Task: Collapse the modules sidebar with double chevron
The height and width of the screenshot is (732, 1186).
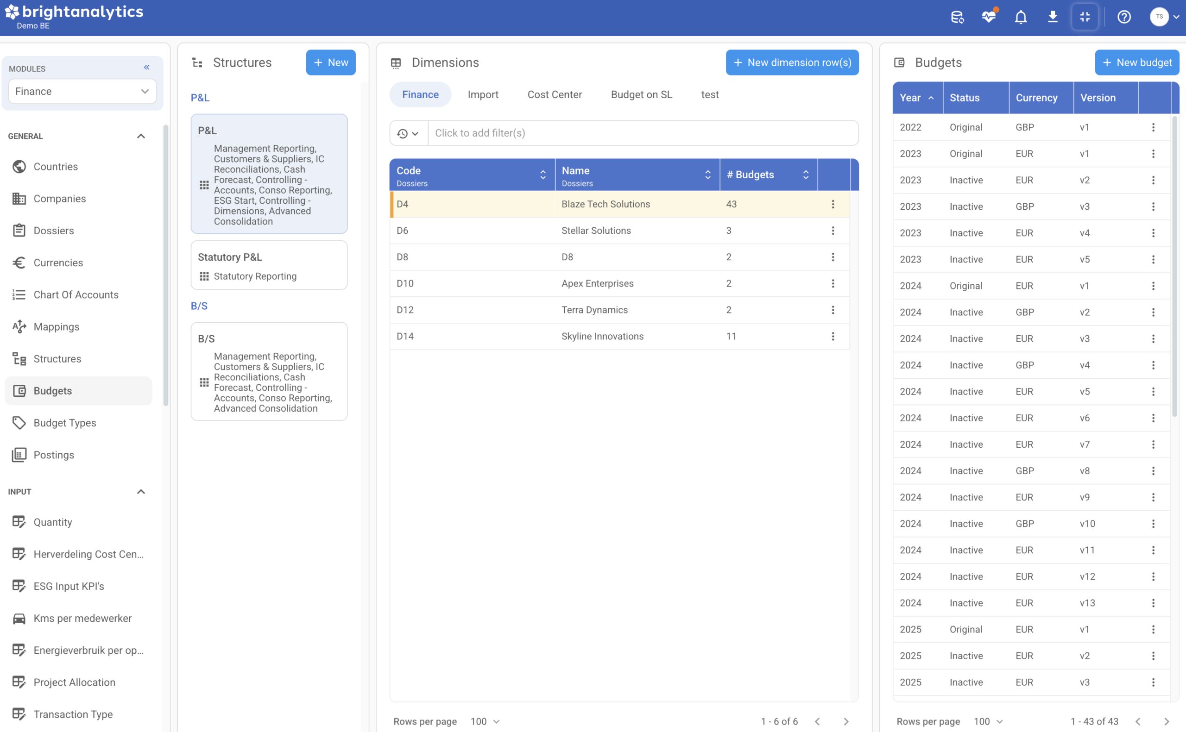Action: 146,67
